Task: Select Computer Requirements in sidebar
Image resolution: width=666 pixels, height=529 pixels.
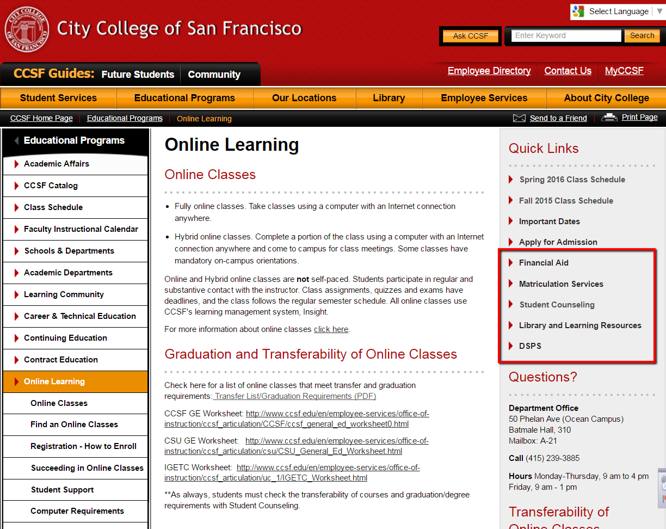Action: pyautogui.click(x=77, y=511)
